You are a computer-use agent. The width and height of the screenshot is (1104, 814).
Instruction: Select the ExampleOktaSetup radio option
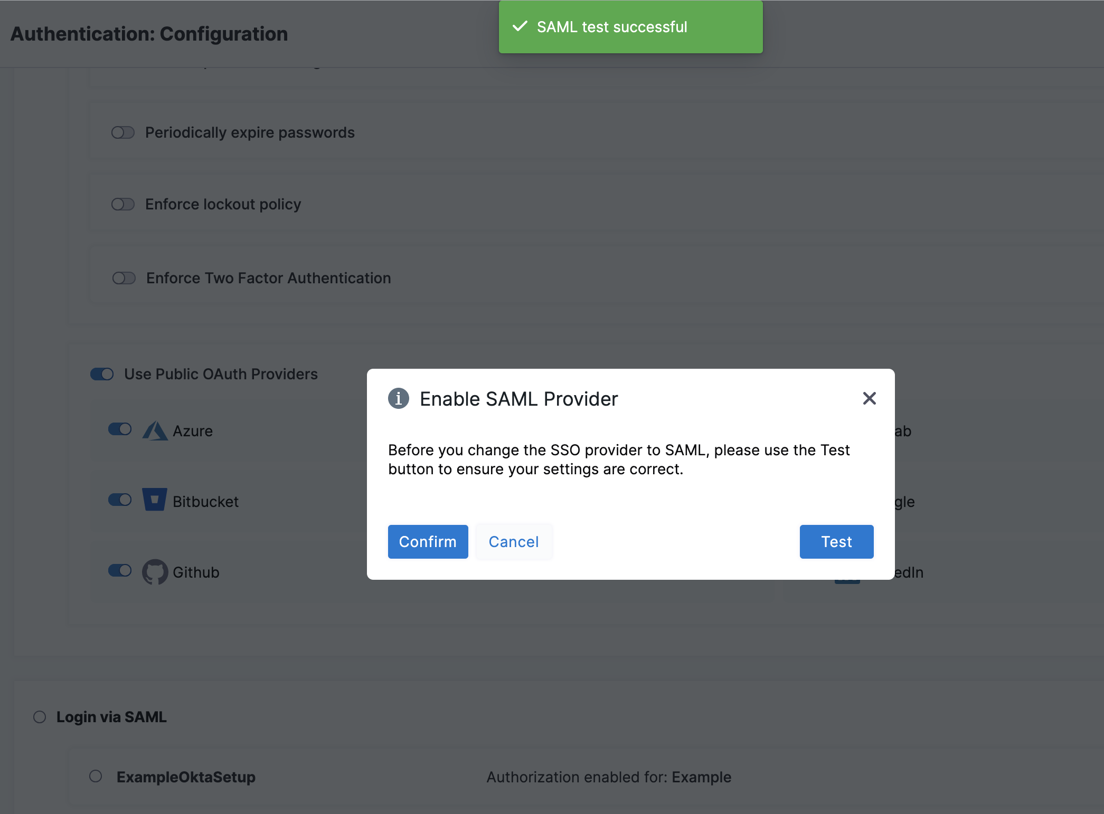96,776
